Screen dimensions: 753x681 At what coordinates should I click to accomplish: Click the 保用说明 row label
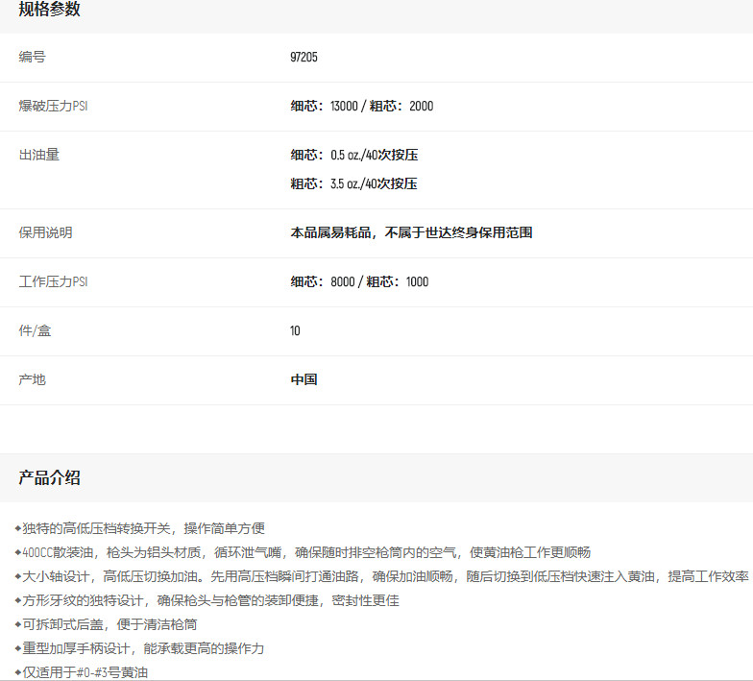[x=45, y=232]
